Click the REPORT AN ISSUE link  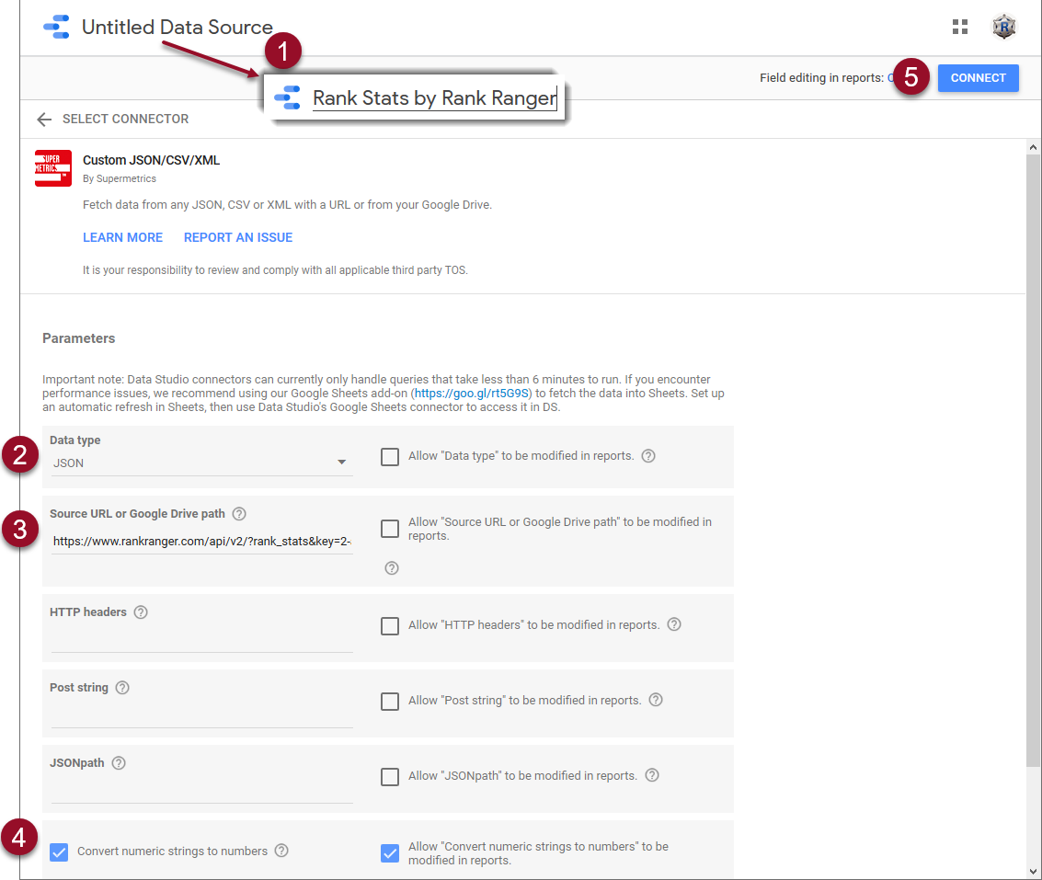coord(238,237)
